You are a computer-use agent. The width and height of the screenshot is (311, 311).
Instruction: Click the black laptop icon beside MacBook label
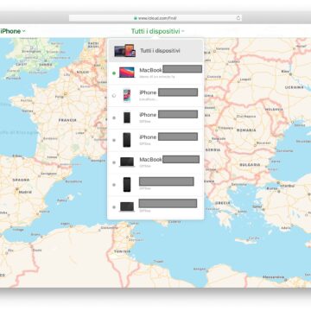click(127, 162)
